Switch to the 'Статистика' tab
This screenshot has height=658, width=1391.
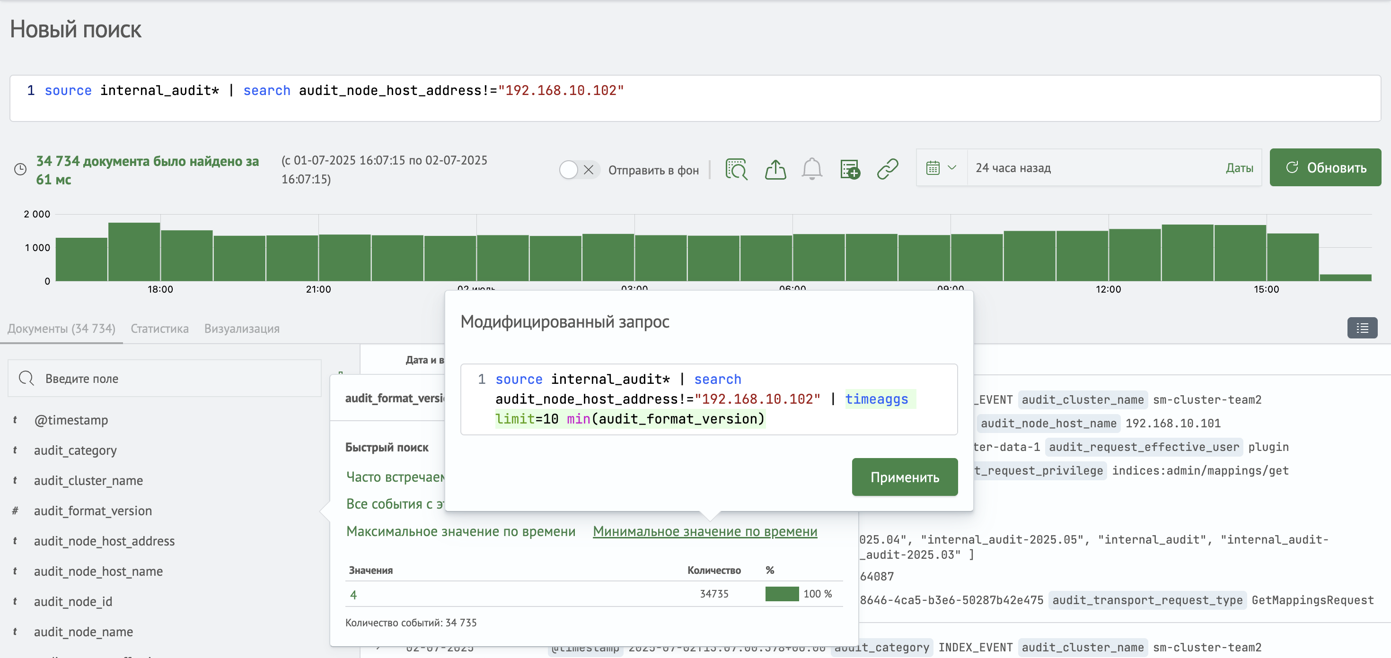click(159, 329)
